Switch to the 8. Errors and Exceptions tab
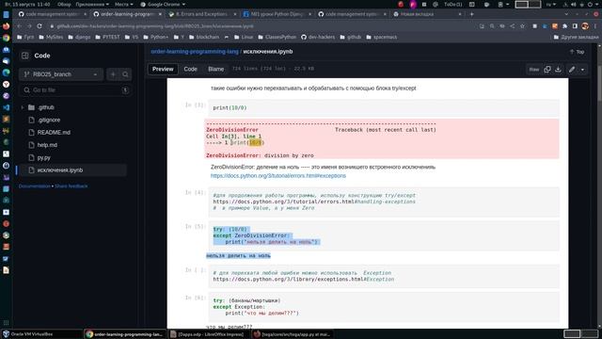The height and width of the screenshot is (339, 602). click(202, 14)
